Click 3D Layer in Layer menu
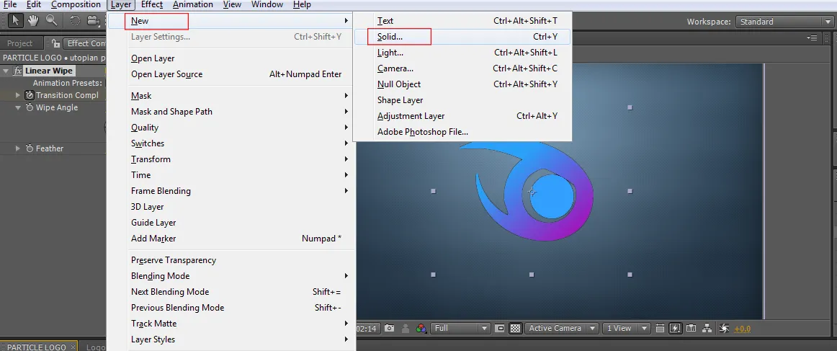 [231, 207]
